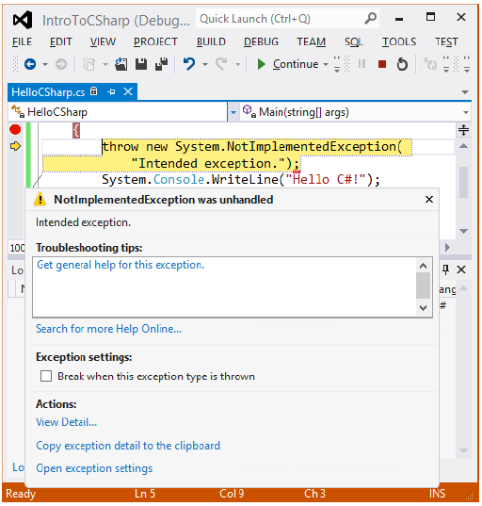
Task: Click the yellow current-statement arrow
Action: (x=15, y=146)
